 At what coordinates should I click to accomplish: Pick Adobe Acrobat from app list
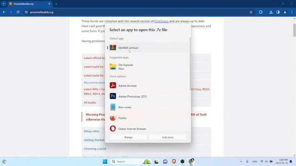148,85
